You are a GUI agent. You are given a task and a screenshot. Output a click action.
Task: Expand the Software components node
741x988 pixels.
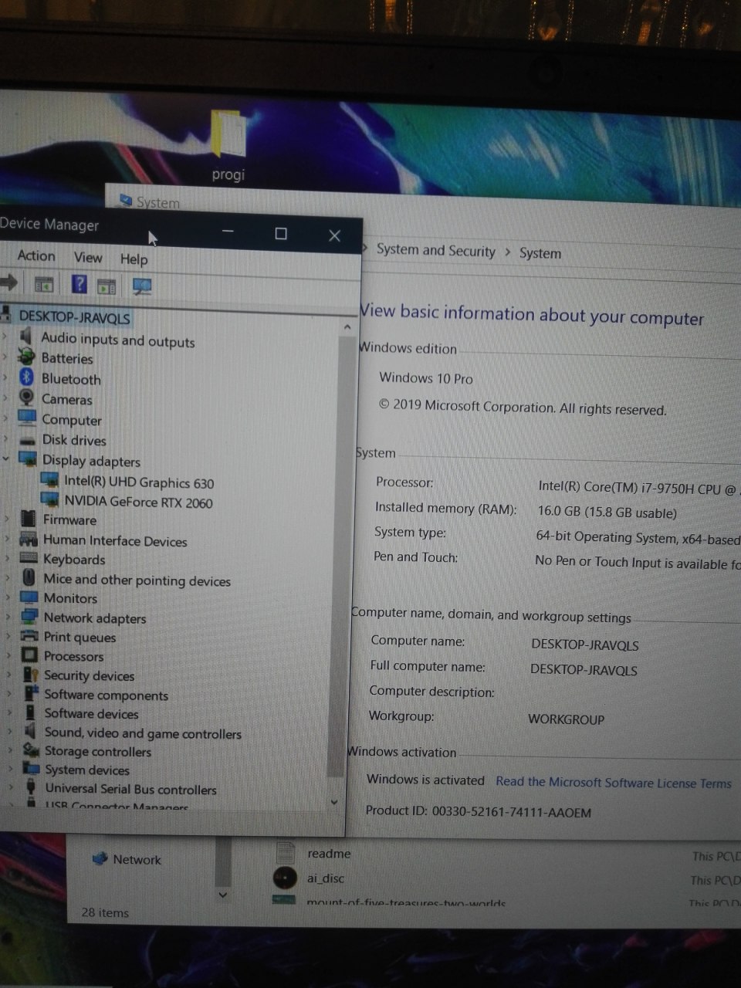[9, 693]
